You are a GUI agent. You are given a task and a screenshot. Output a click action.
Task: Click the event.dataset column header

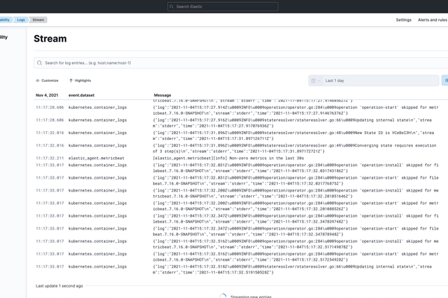pos(81,95)
